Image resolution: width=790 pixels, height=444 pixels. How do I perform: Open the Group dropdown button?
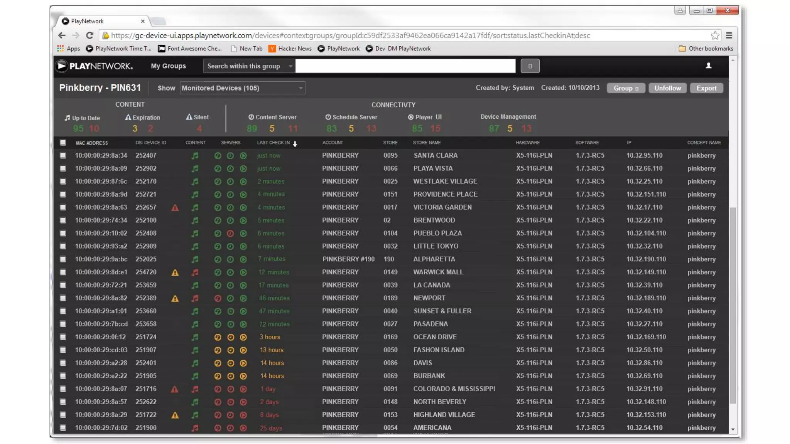click(x=626, y=88)
